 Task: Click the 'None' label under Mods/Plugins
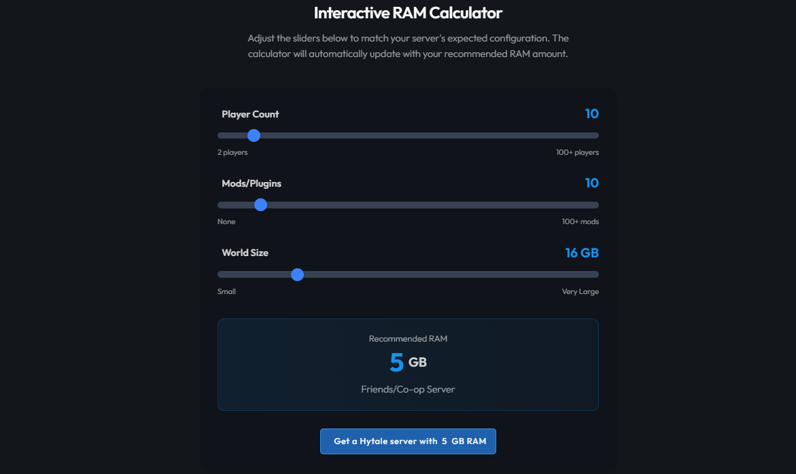tap(226, 222)
